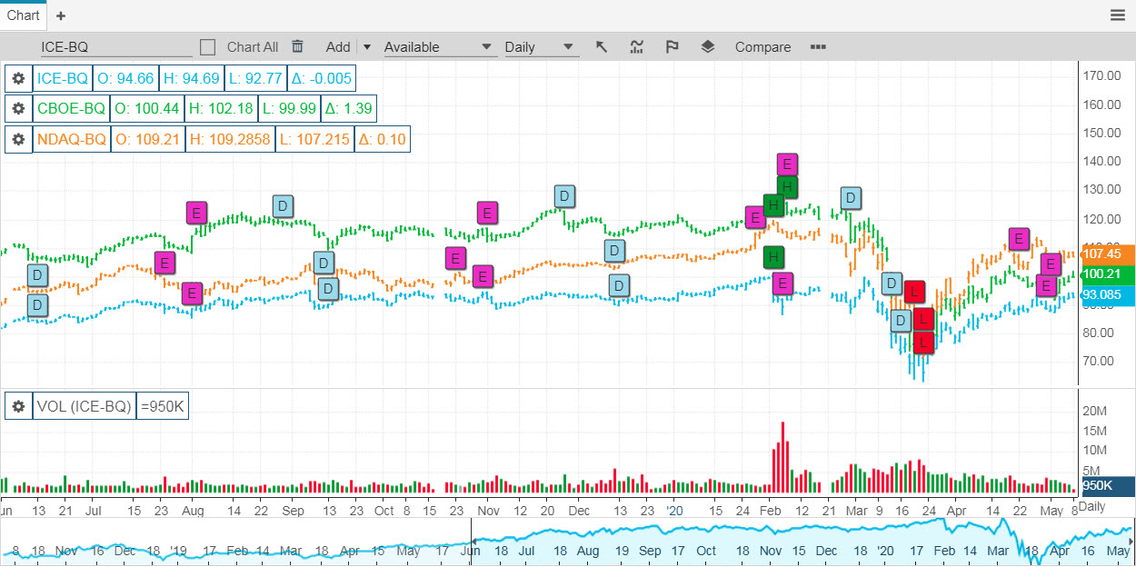Switch to the Chart tab
The height and width of the screenshot is (567, 1136).
tap(24, 15)
